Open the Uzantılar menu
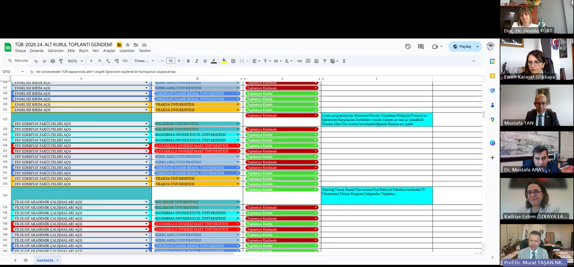This screenshot has width=574, height=267. (x=127, y=51)
